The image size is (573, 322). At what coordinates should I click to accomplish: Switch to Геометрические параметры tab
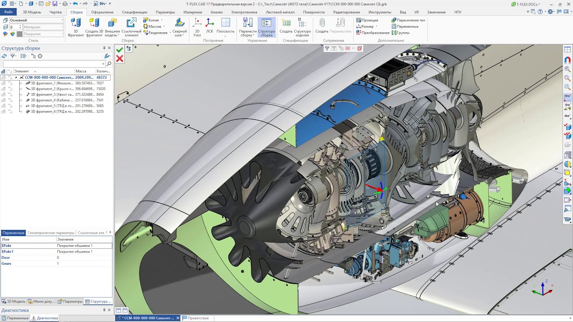point(51,233)
